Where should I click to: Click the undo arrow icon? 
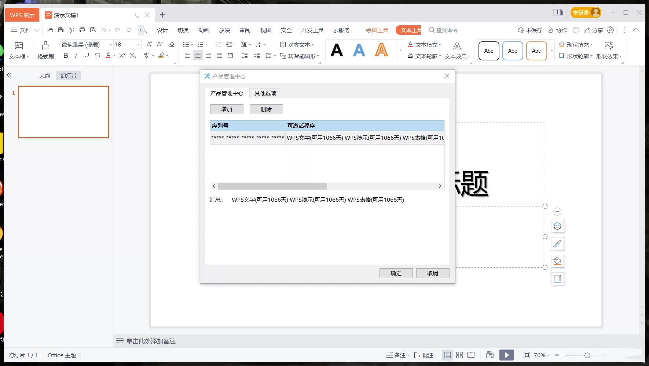pos(104,30)
